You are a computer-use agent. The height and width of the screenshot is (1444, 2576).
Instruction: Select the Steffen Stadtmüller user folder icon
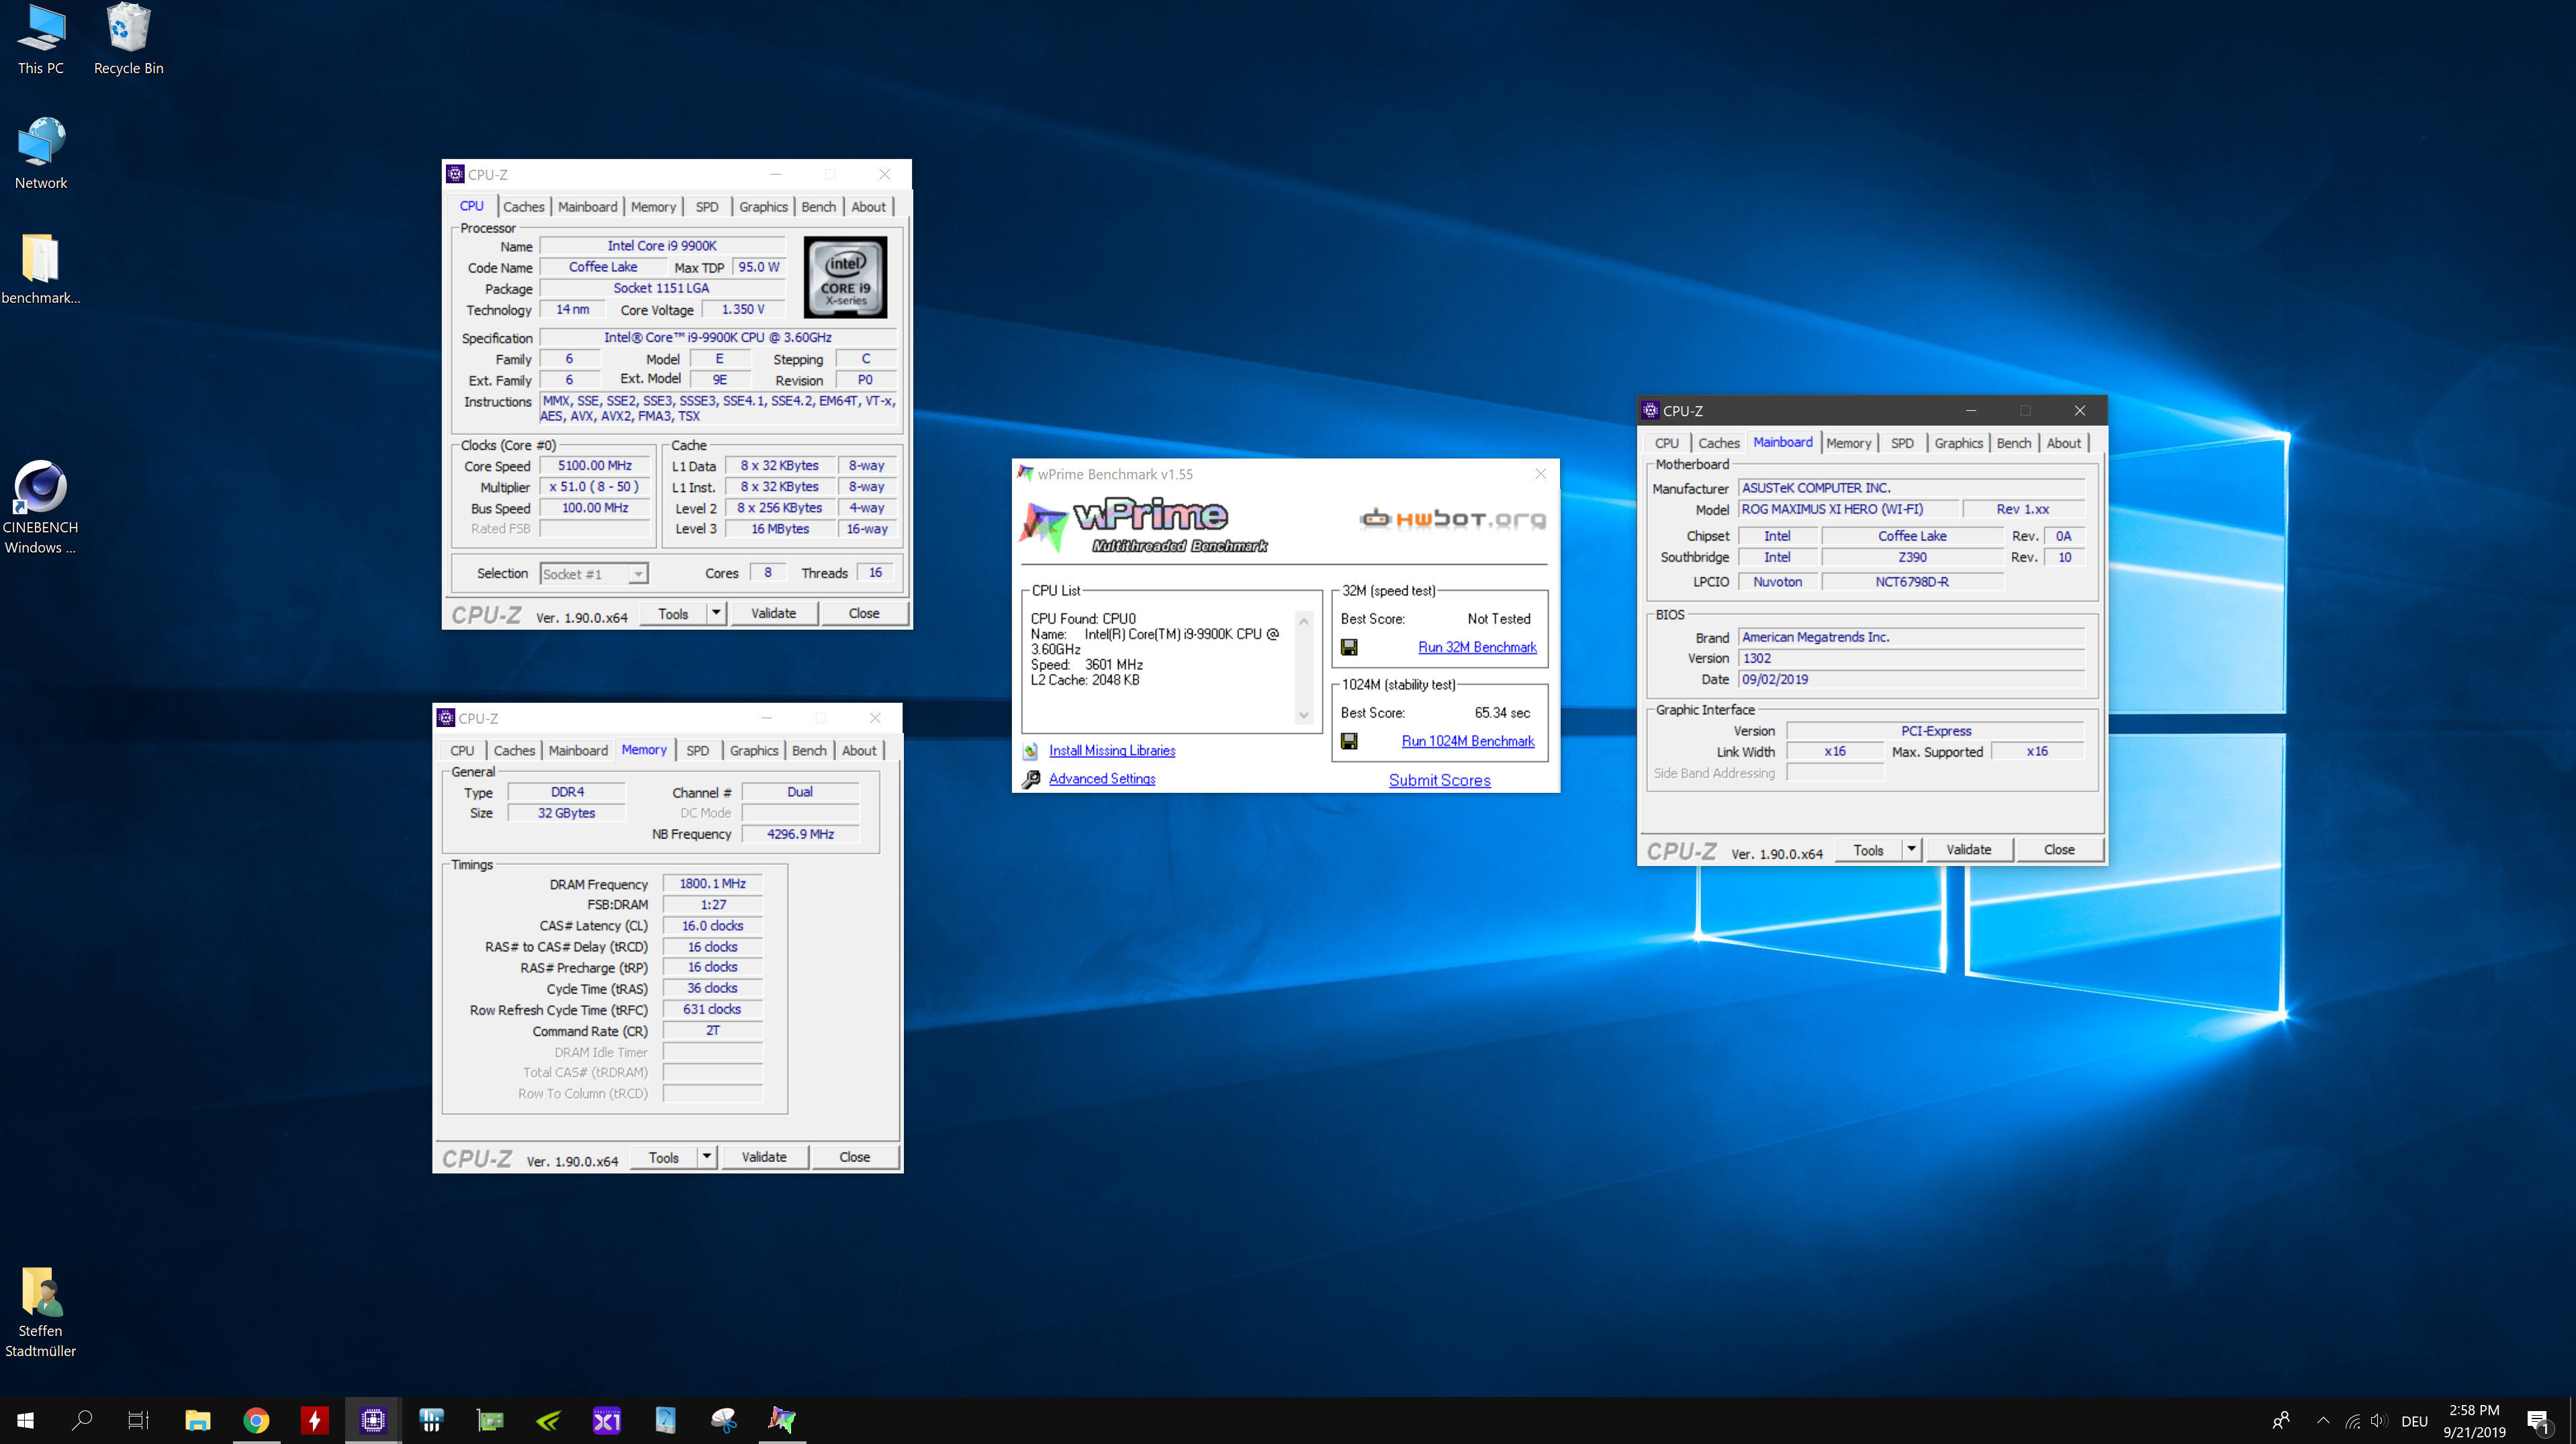point(41,1312)
